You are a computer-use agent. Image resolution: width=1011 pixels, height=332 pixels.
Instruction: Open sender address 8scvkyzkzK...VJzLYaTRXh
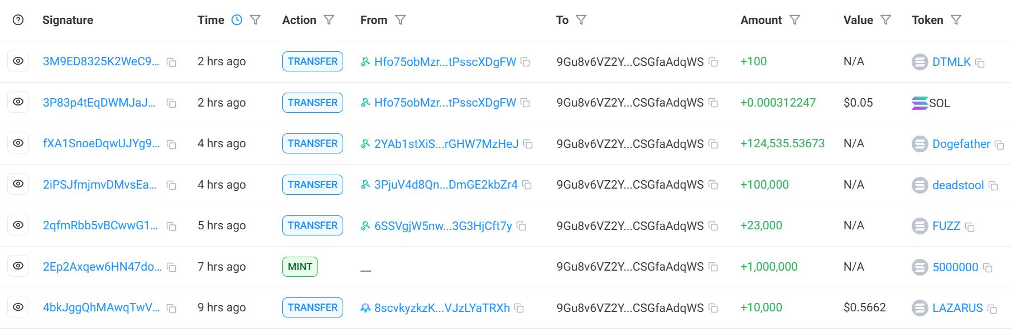tap(442, 307)
